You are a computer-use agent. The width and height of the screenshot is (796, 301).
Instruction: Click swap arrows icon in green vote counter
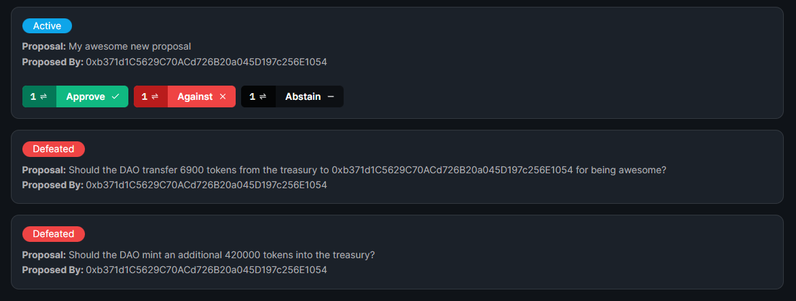pyautogui.click(x=43, y=96)
